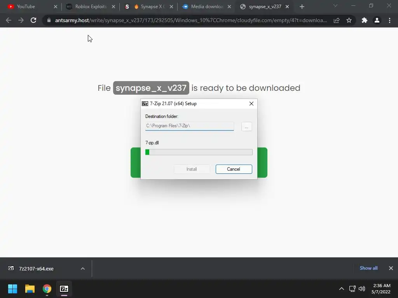Open File Explorer from taskbar
This screenshot has width=398, height=298.
30,289
